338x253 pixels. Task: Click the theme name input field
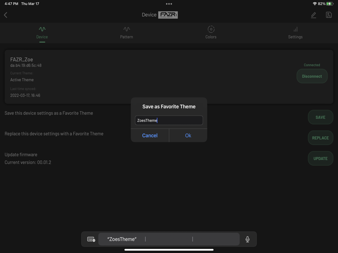[x=169, y=120]
